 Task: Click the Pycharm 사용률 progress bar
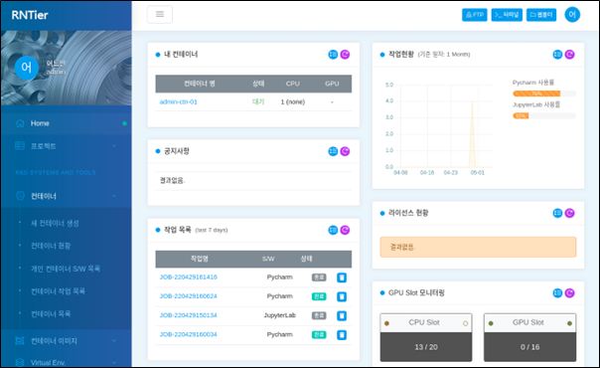coord(544,93)
